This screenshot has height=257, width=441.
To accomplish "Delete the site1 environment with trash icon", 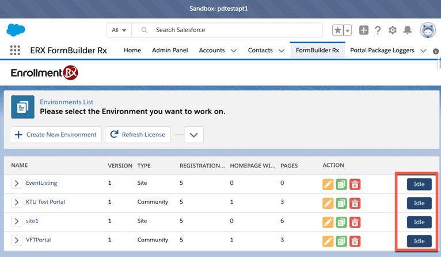I will coord(355,222).
